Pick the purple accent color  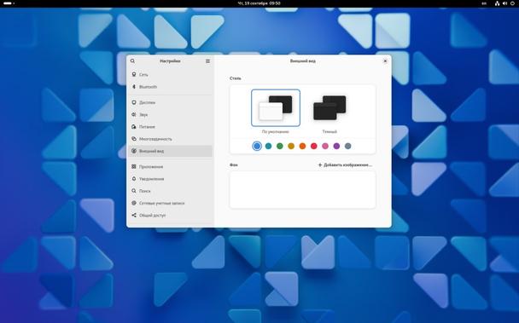pos(336,146)
